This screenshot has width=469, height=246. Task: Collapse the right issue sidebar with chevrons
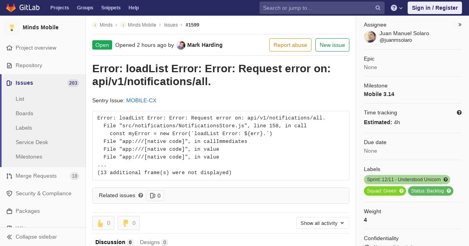[460, 25]
